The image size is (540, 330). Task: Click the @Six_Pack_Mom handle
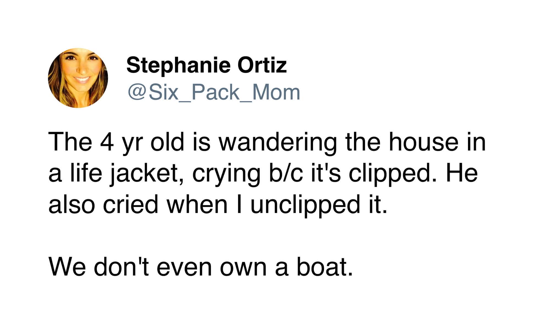[x=214, y=92]
